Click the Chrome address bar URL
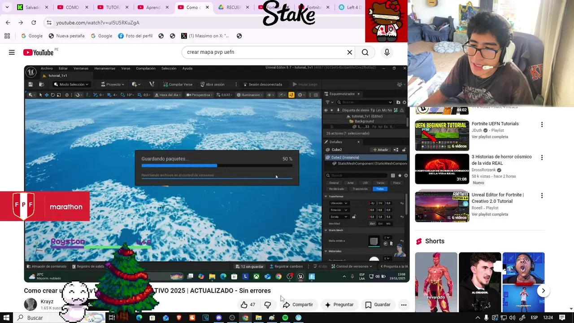The width and height of the screenshot is (574, 323). [x=98, y=22]
